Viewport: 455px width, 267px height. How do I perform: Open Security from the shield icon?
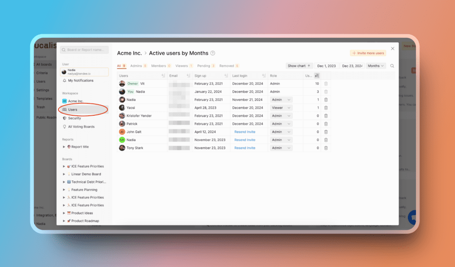tap(65, 118)
